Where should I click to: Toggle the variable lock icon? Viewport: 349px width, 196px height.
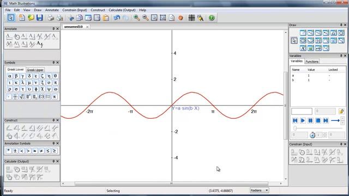pyautogui.click(x=341, y=111)
